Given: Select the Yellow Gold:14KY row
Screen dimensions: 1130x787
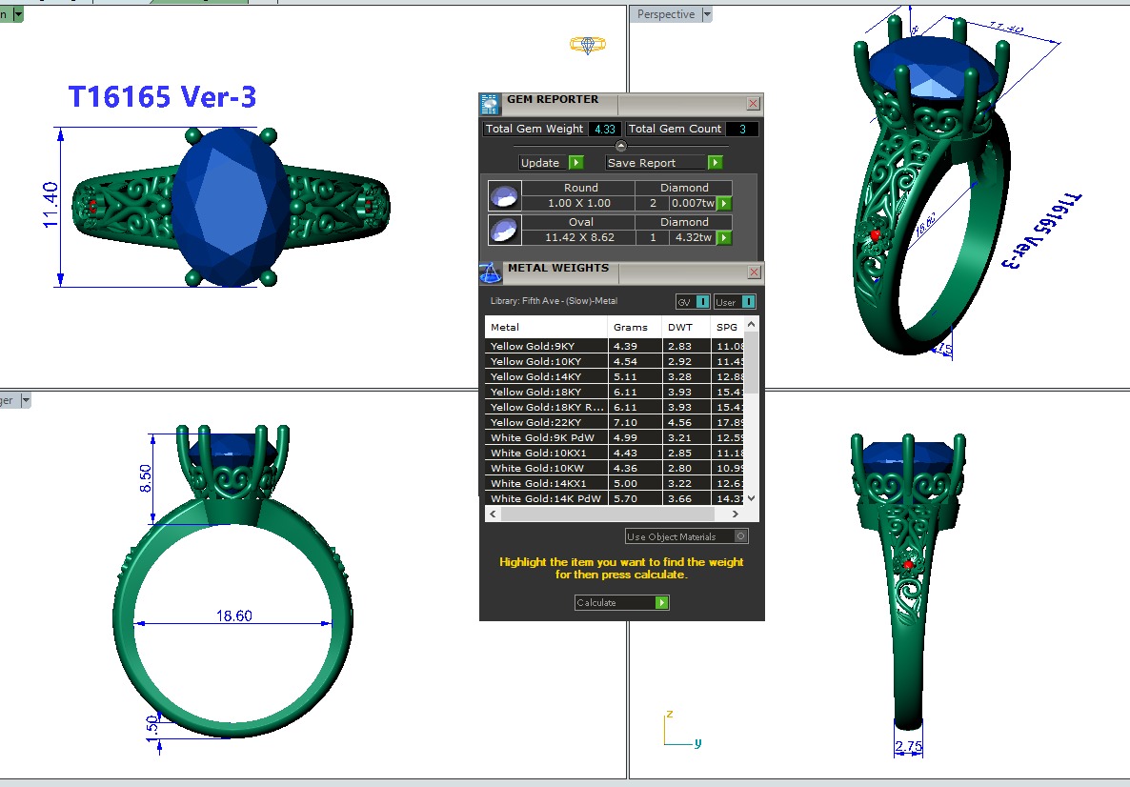Looking at the screenshot, I should pos(614,376).
